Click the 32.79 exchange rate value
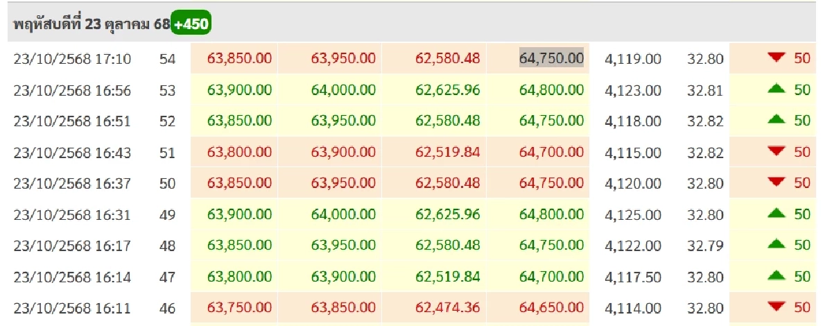 point(705,246)
